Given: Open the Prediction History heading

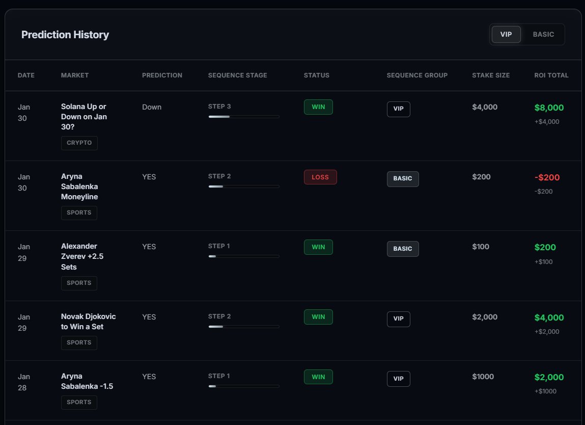Looking at the screenshot, I should click(x=65, y=35).
